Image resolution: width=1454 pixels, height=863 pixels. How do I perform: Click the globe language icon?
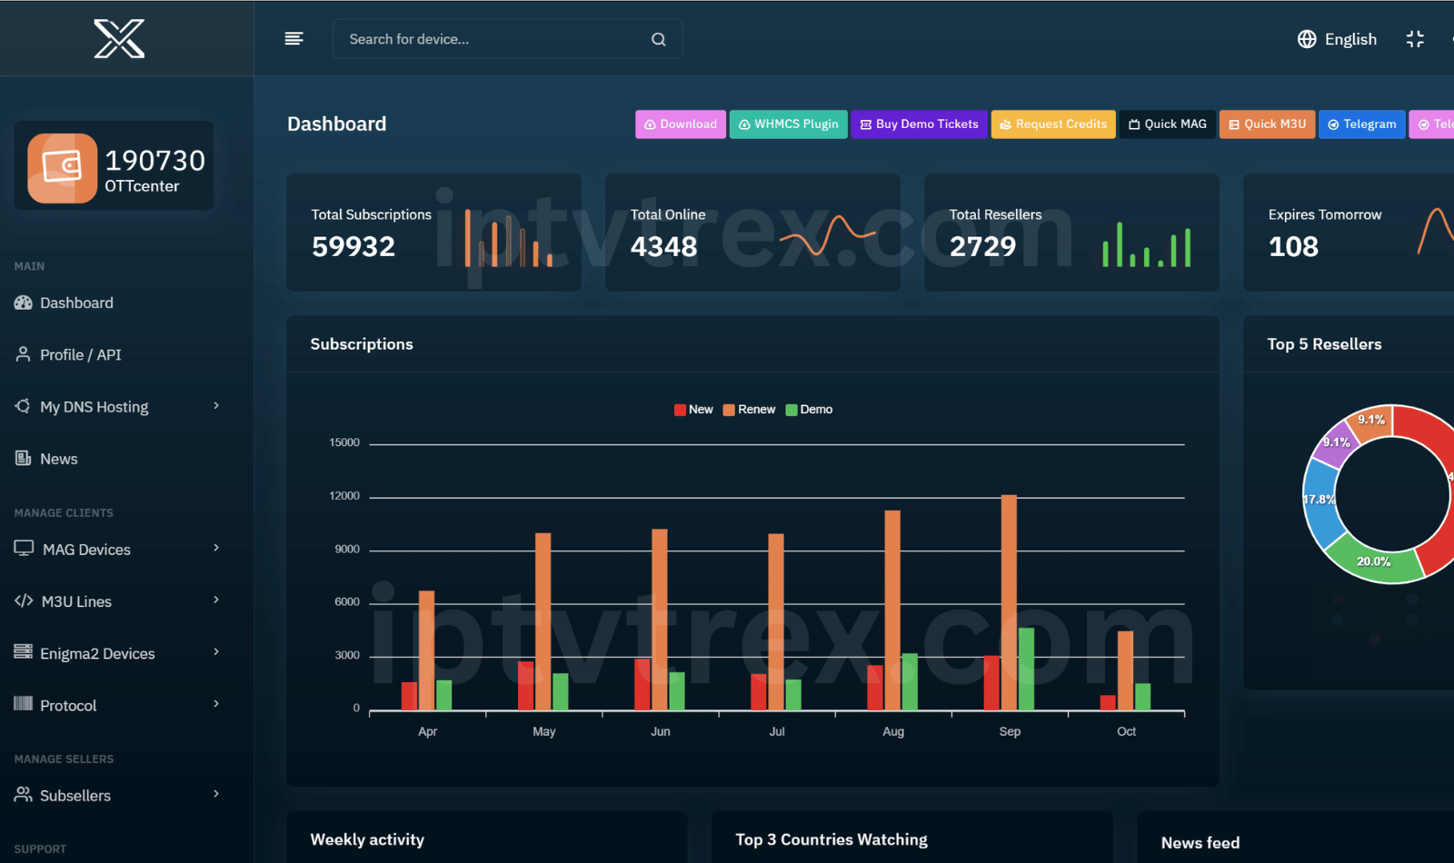[1307, 39]
